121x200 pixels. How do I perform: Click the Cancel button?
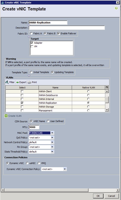coord(111,196)
